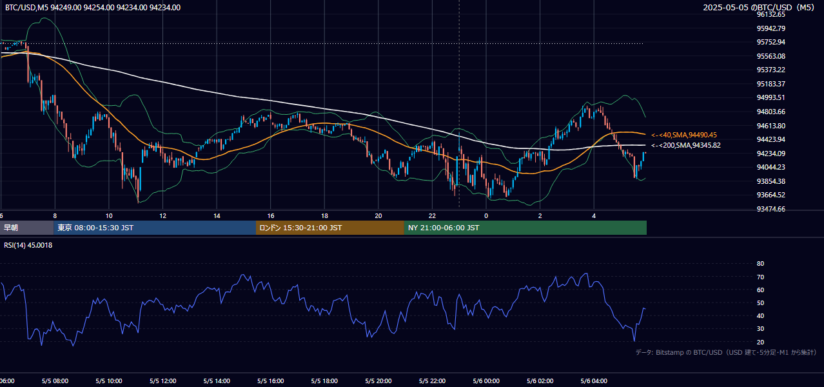
Task: Click RSI scale value 40
Action: [x=760, y=315]
